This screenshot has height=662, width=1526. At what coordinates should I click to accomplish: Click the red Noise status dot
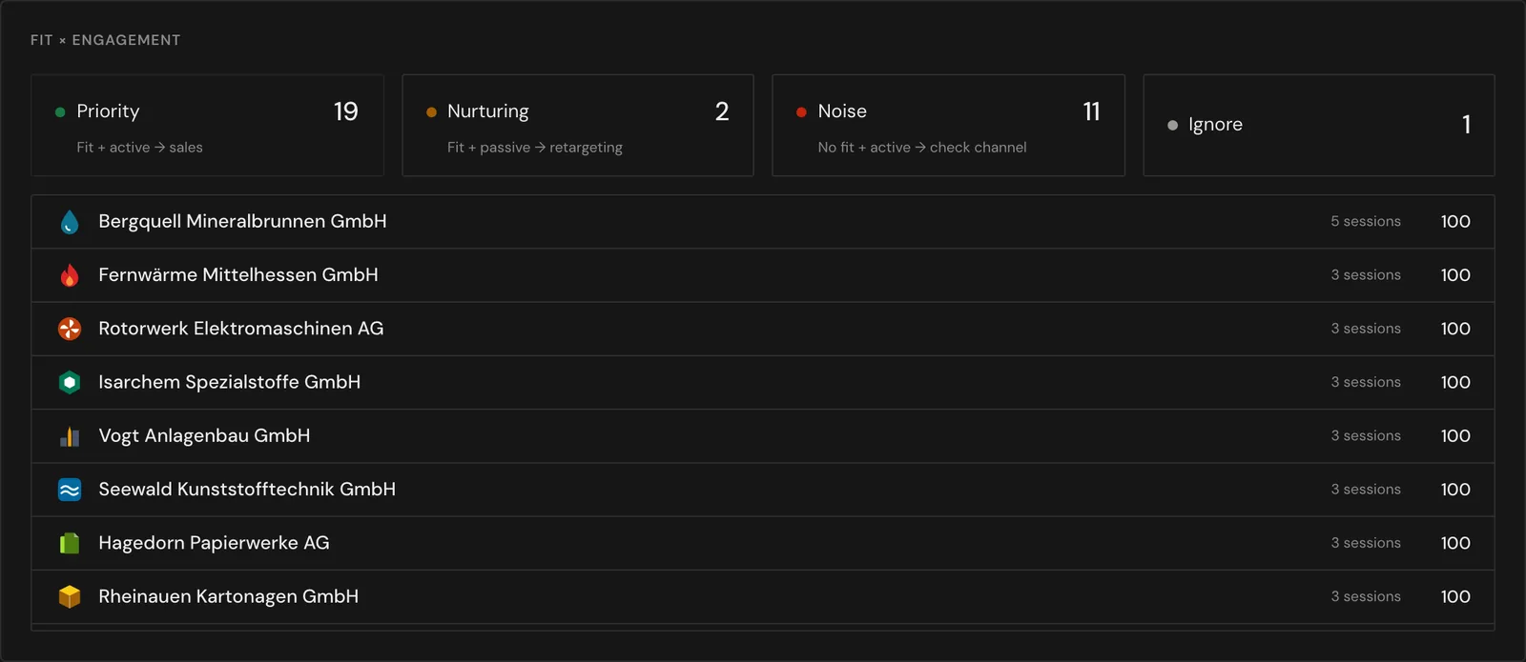click(x=801, y=112)
